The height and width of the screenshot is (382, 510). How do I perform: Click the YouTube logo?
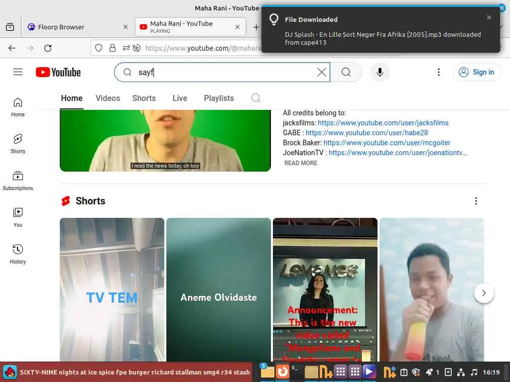point(58,72)
